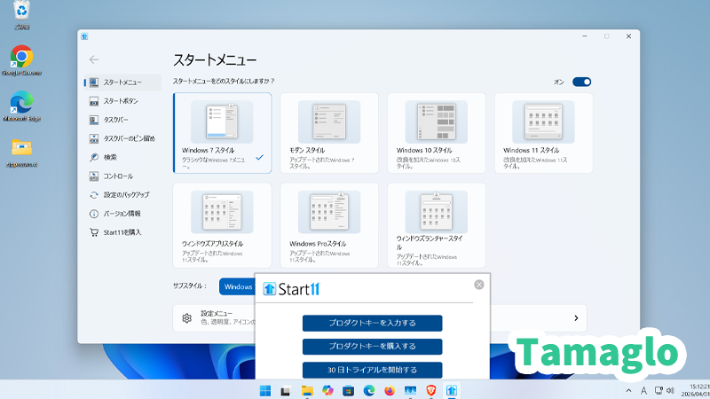Turn off the Start menu オン toggle
The width and height of the screenshot is (710, 399).
coord(581,82)
